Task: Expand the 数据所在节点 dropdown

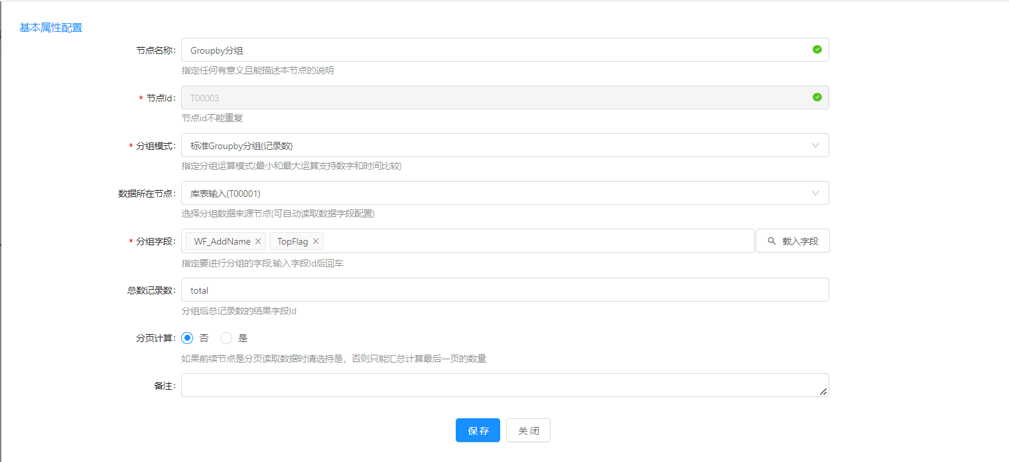Action: 504,193
